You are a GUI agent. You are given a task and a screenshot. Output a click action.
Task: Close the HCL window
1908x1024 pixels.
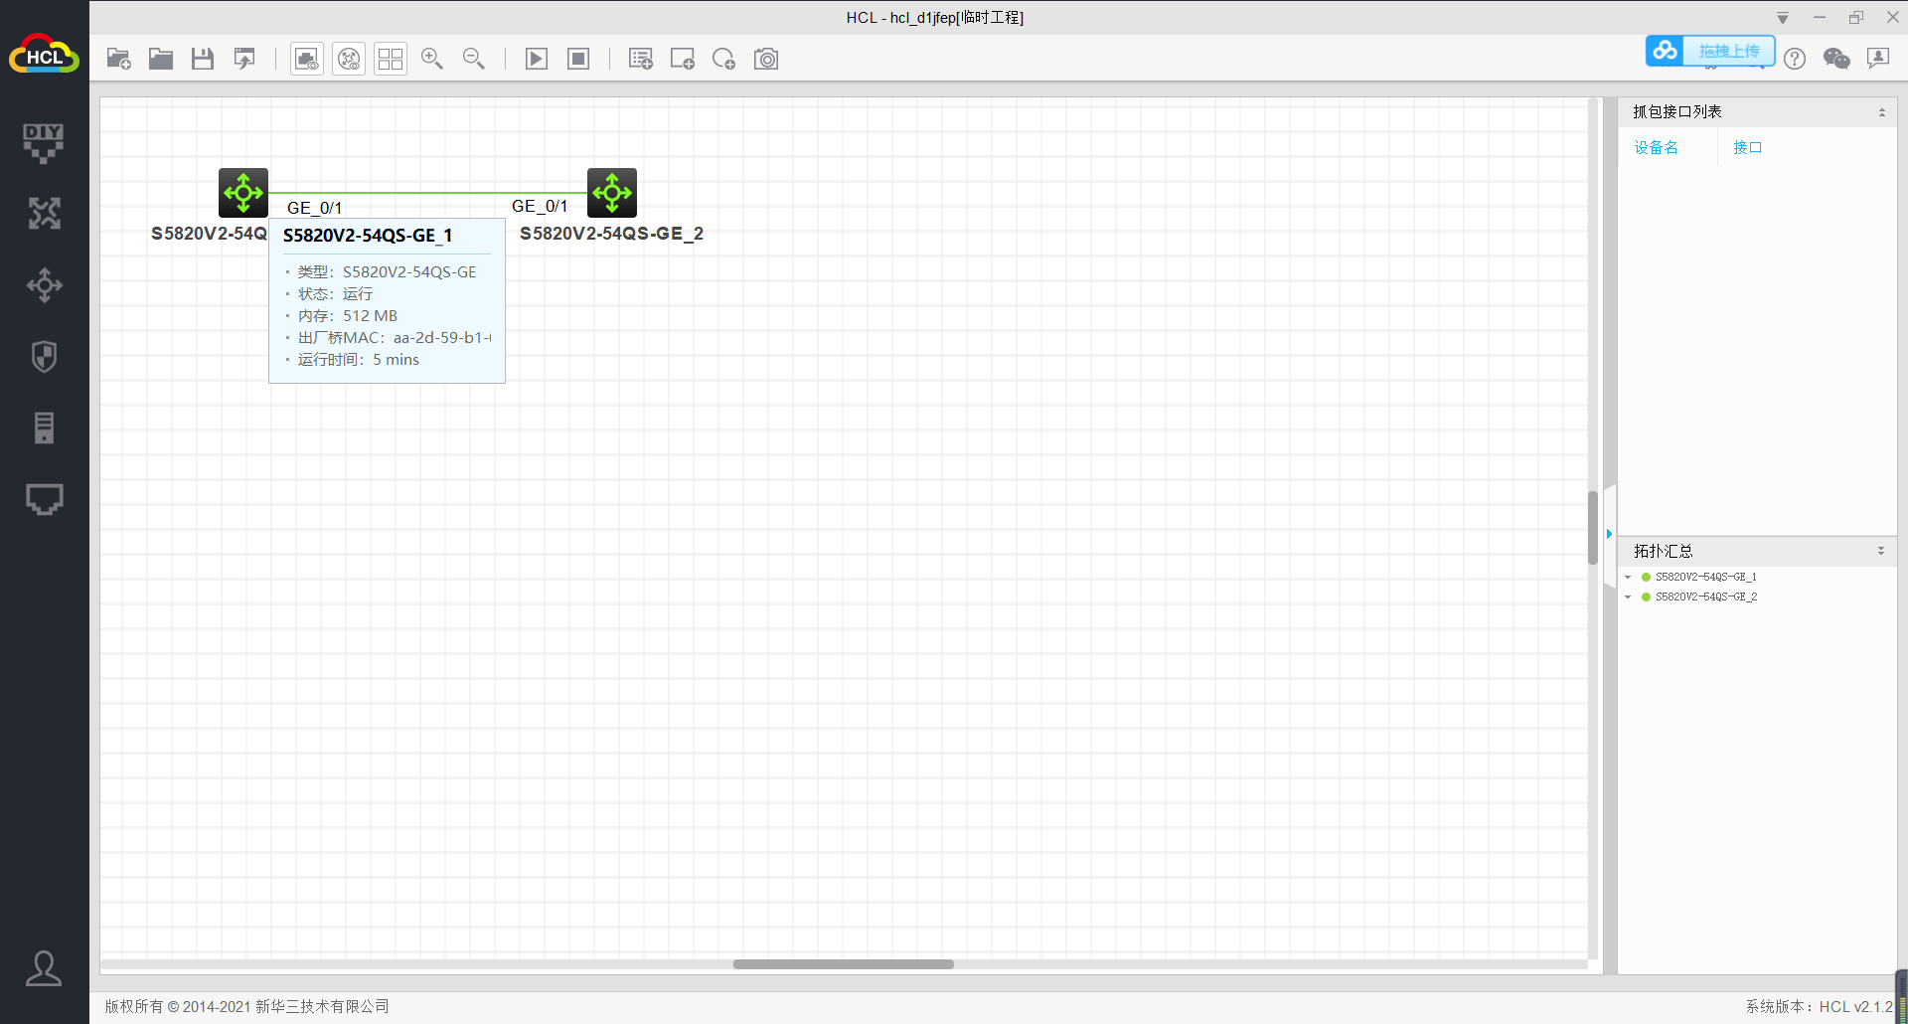[1893, 18]
